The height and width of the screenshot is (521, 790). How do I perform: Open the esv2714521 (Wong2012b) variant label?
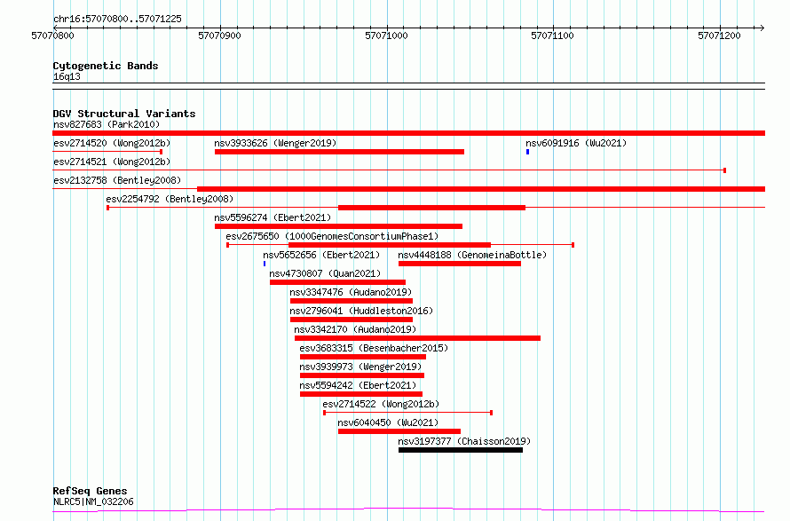[x=112, y=162]
